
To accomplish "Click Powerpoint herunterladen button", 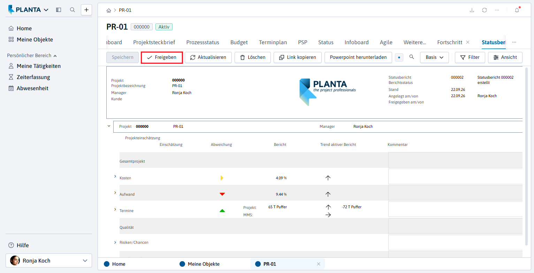I will (x=358, y=57).
